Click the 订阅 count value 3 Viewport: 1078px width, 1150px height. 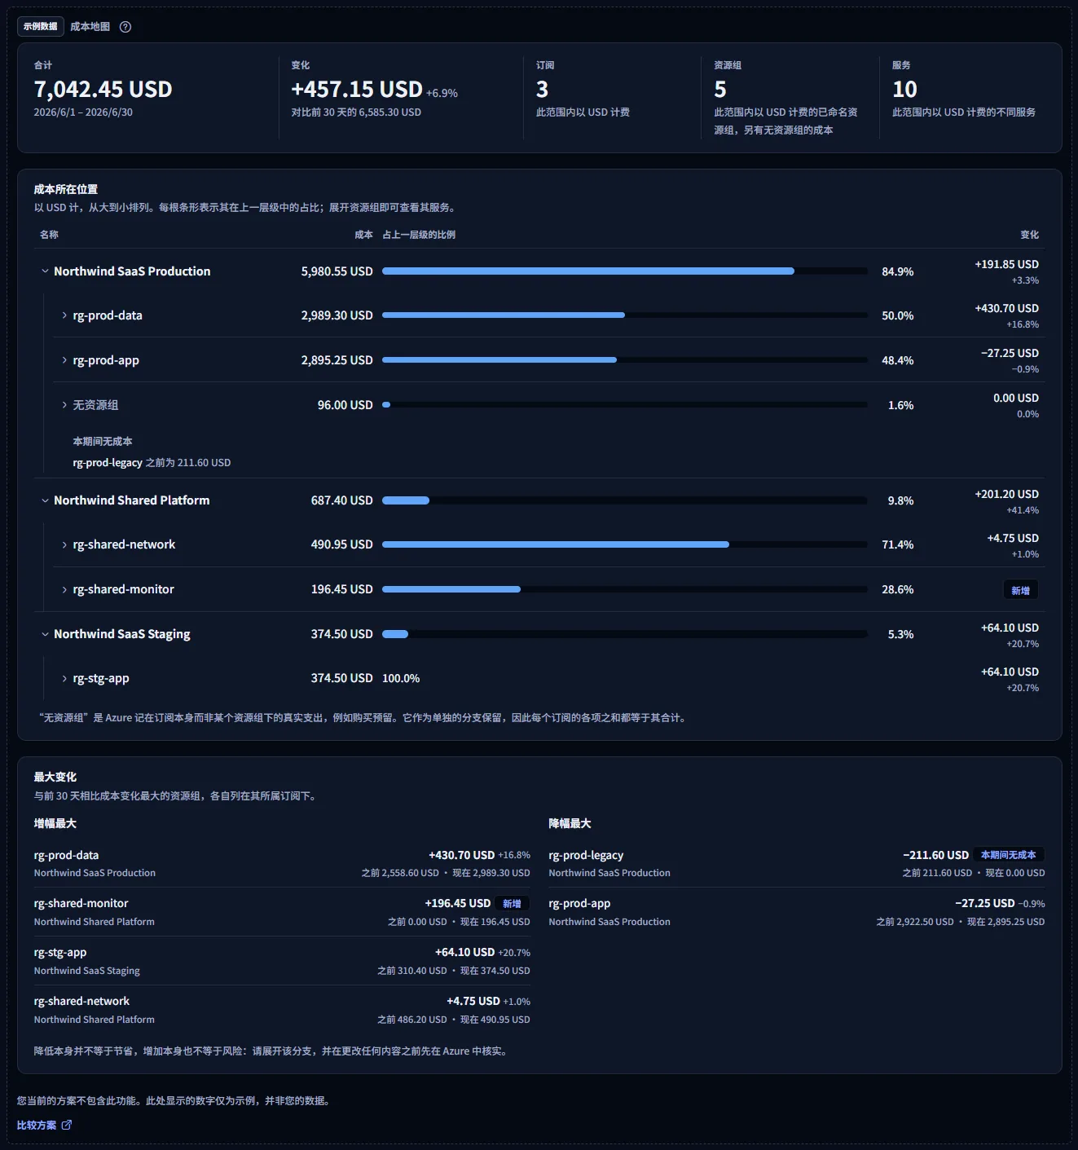click(x=542, y=89)
